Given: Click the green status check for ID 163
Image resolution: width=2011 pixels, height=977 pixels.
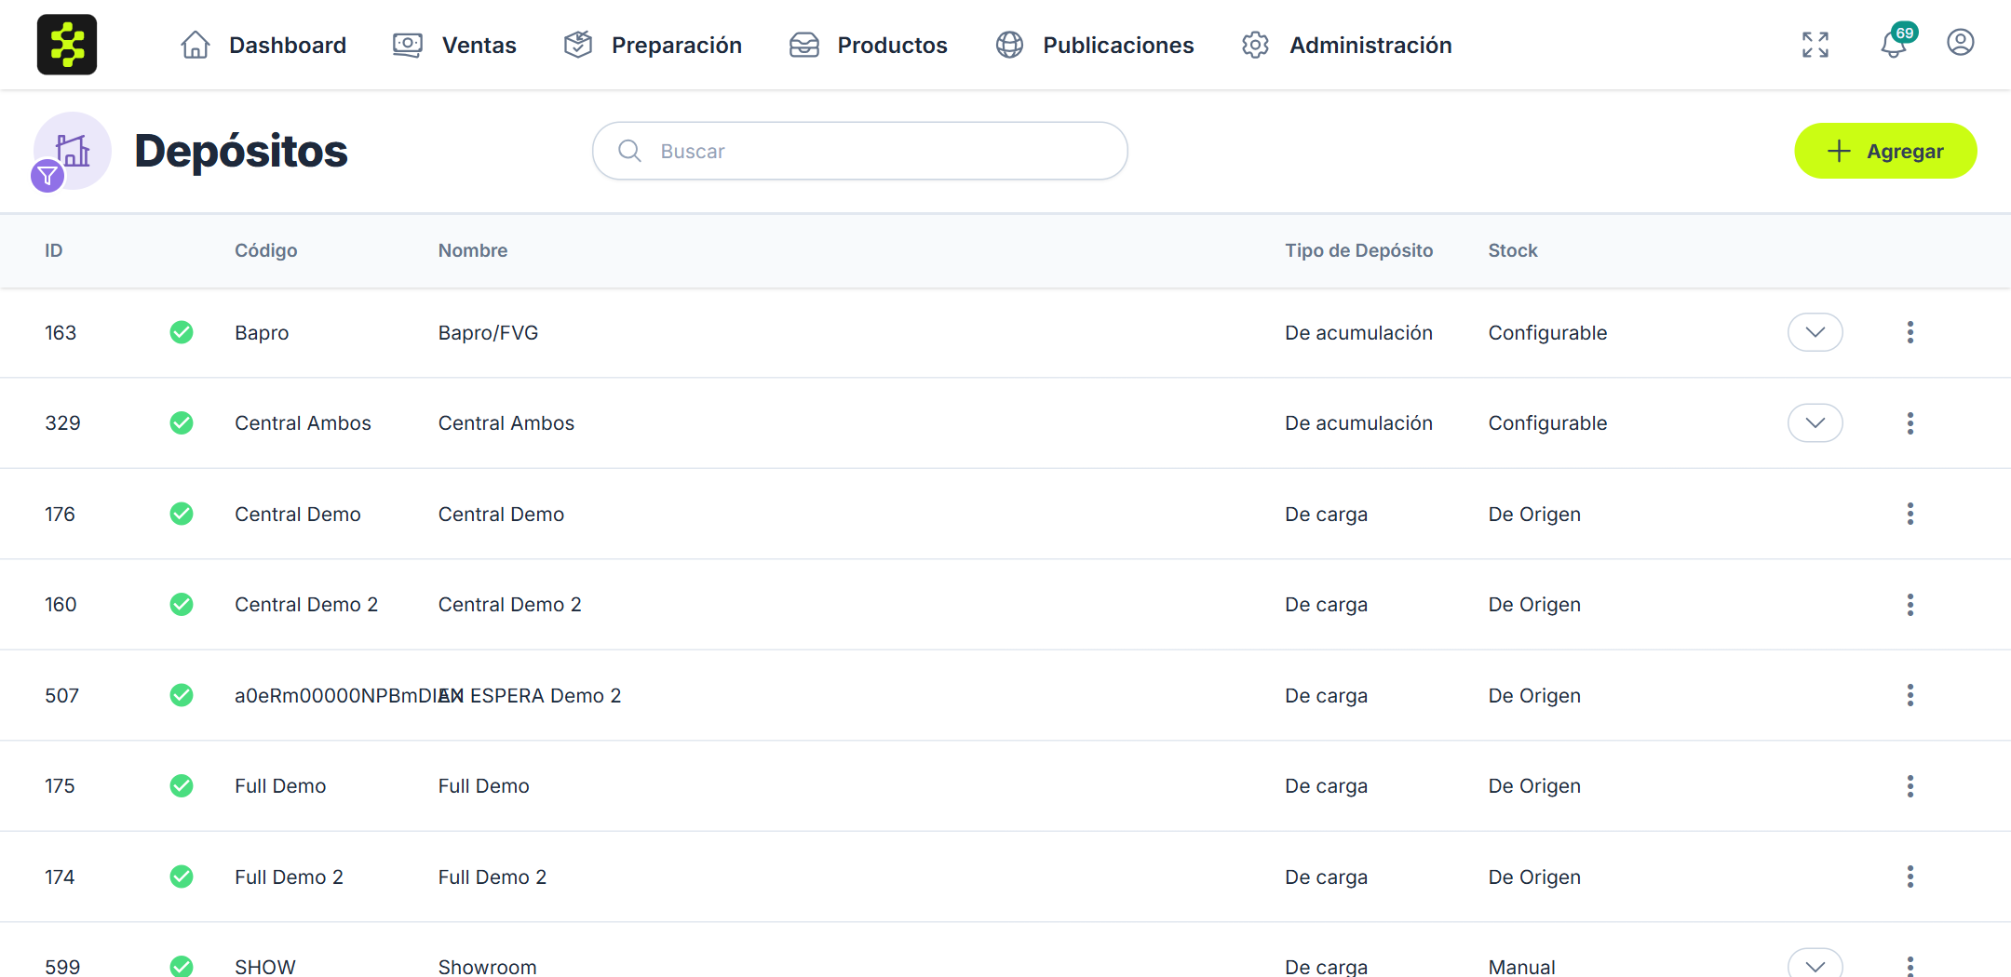Looking at the screenshot, I should tap(182, 332).
